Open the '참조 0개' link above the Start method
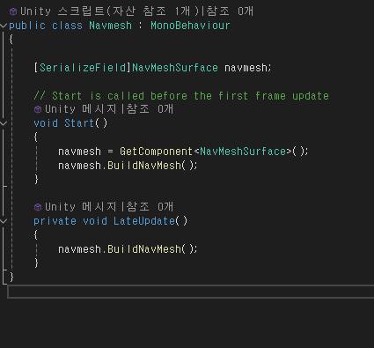 pos(150,109)
